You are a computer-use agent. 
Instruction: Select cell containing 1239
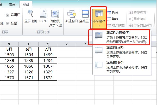pyautogui.click(x=28, y=61)
